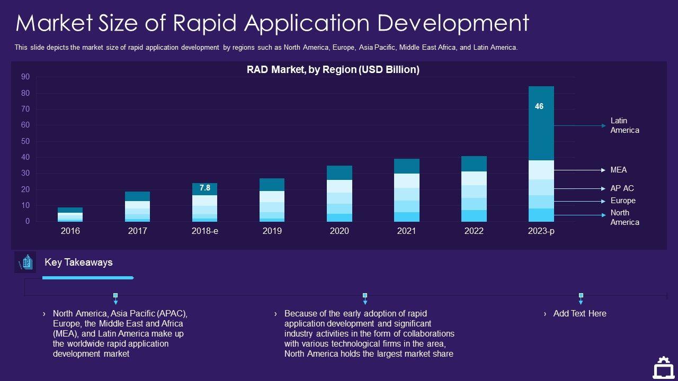The height and width of the screenshot is (381, 678).
Task: Click the 46 data label on 2023-p bar
Action: click(539, 106)
